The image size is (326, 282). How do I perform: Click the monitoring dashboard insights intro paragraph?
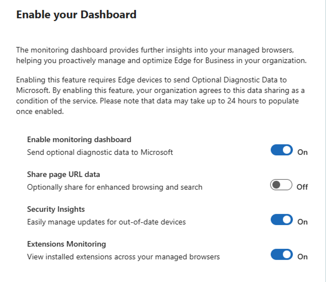pyautogui.click(x=161, y=55)
